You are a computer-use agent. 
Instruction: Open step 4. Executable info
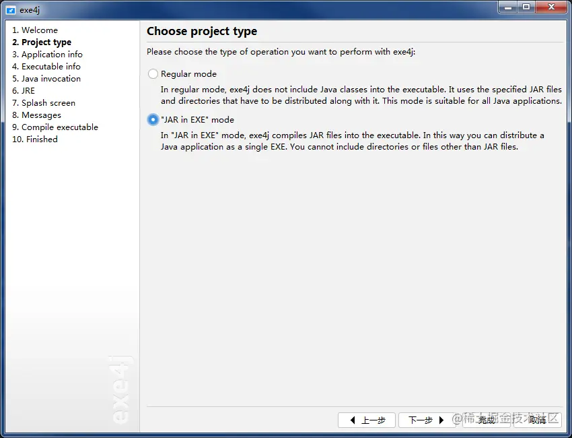(46, 66)
